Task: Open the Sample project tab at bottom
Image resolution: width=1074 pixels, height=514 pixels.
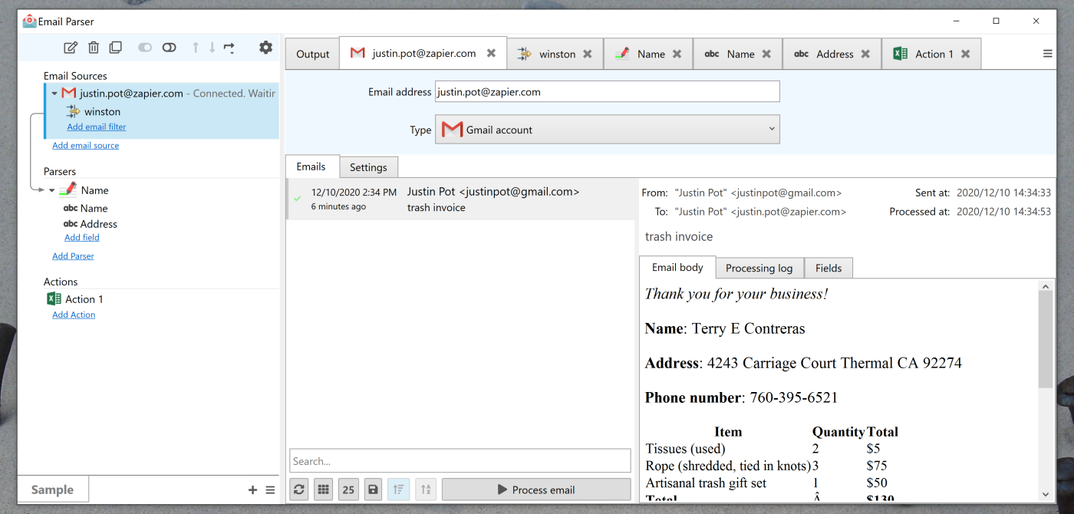Action: pyautogui.click(x=53, y=489)
